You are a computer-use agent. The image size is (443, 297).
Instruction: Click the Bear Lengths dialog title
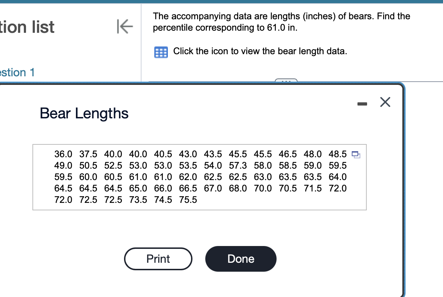coord(84,113)
